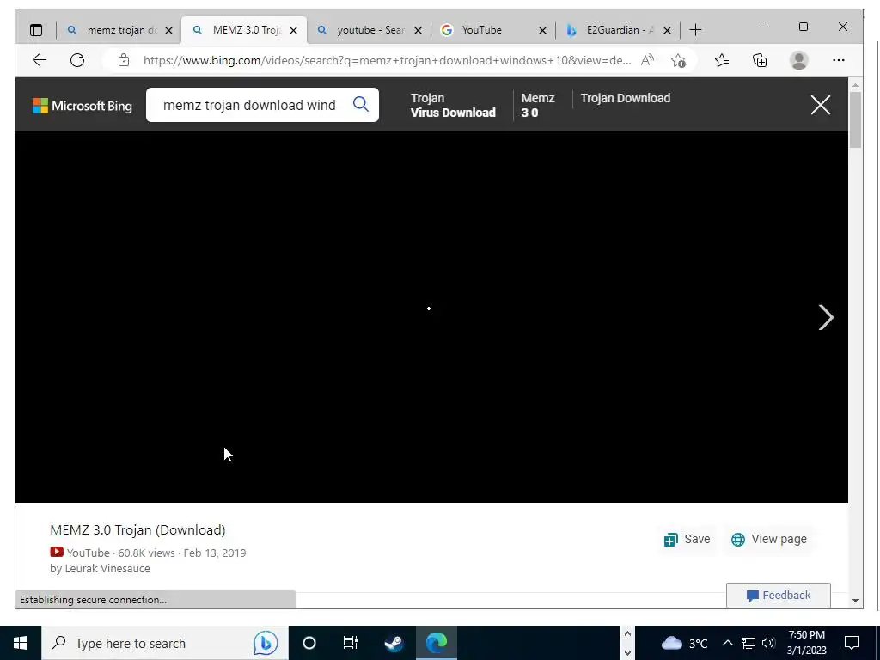The width and height of the screenshot is (880, 660).
Task: Switch to the YouTube Google tab
Action: [x=493, y=30]
